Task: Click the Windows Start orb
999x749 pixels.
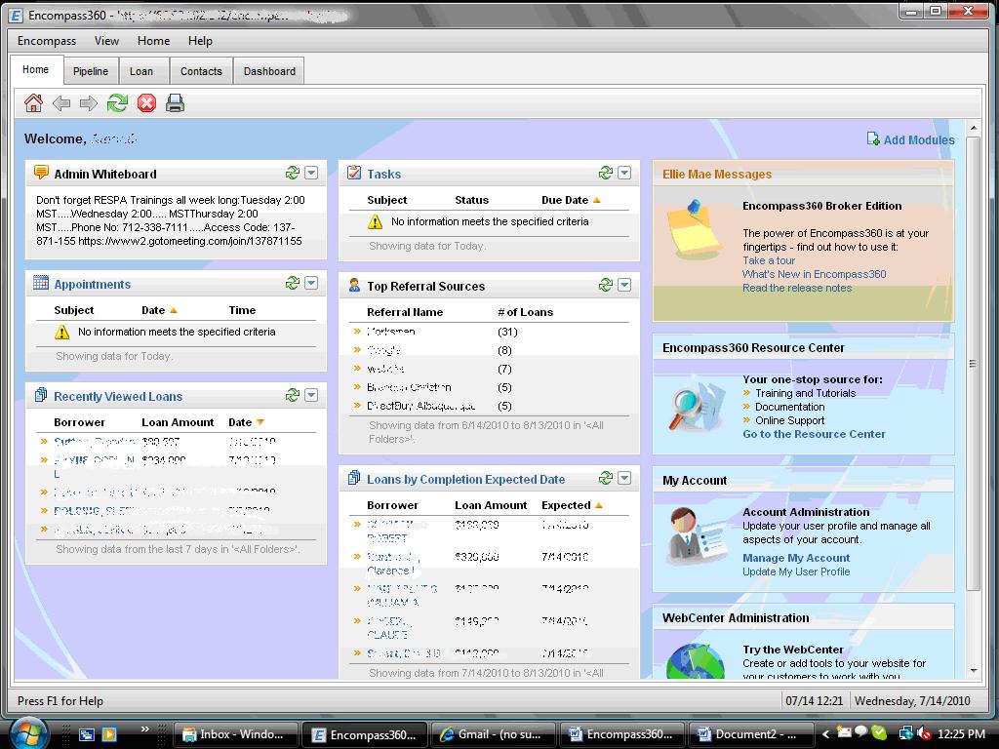Action: [x=28, y=733]
